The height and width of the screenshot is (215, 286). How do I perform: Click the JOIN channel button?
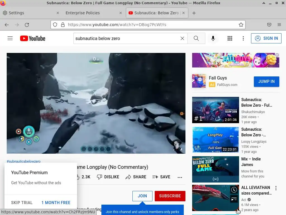[x=142, y=196]
